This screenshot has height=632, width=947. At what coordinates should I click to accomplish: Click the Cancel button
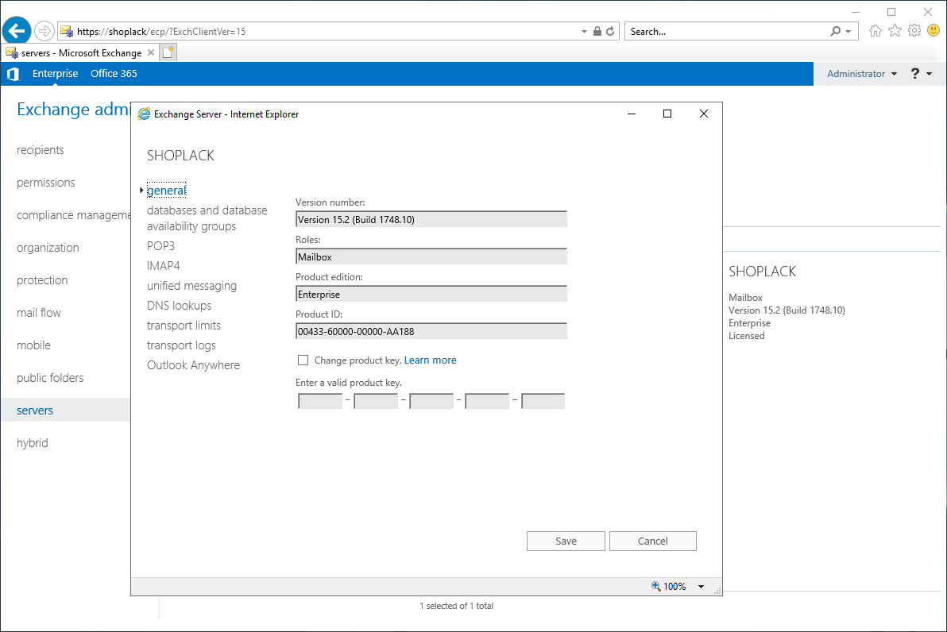[x=653, y=541]
